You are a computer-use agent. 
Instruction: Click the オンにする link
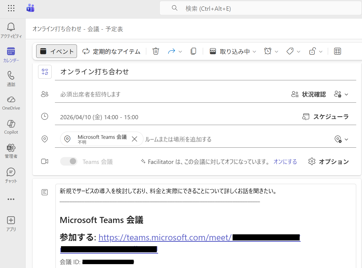coord(285,162)
